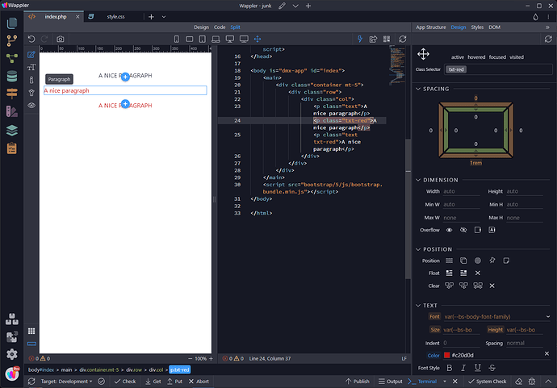Open the DOM panel tab
The image size is (557, 388).
click(x=495, y=27)
